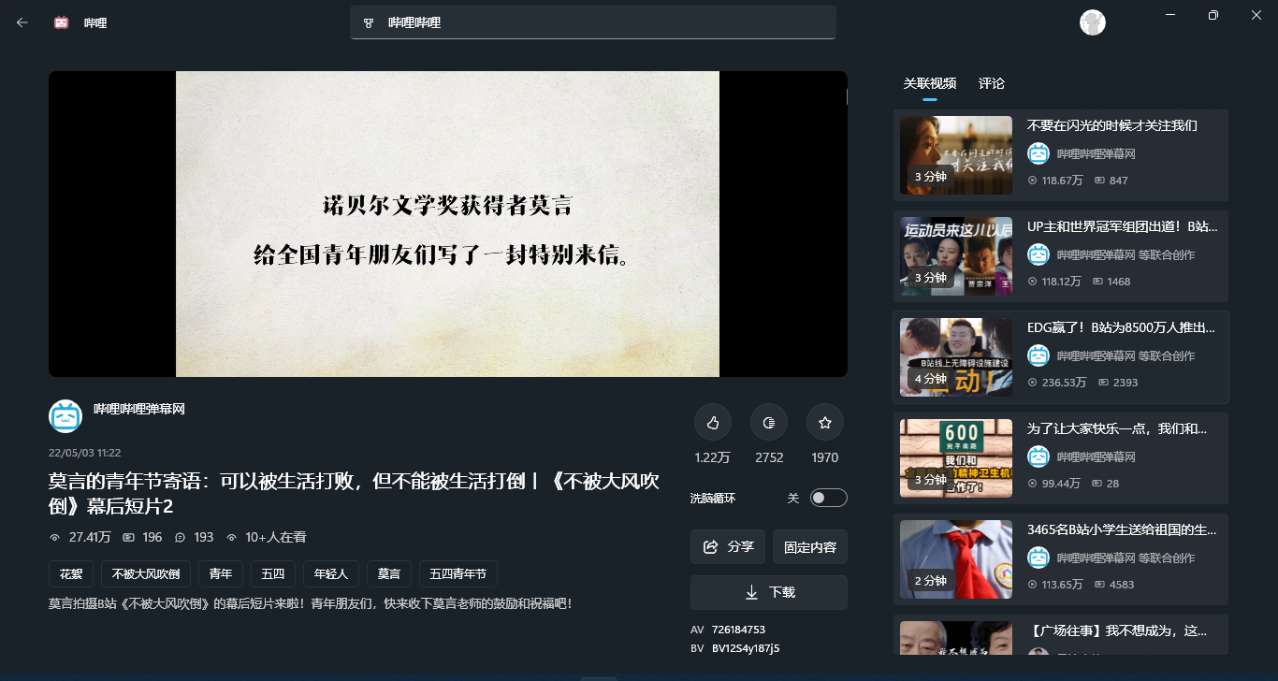Switch to the 评论 tab

992,83
